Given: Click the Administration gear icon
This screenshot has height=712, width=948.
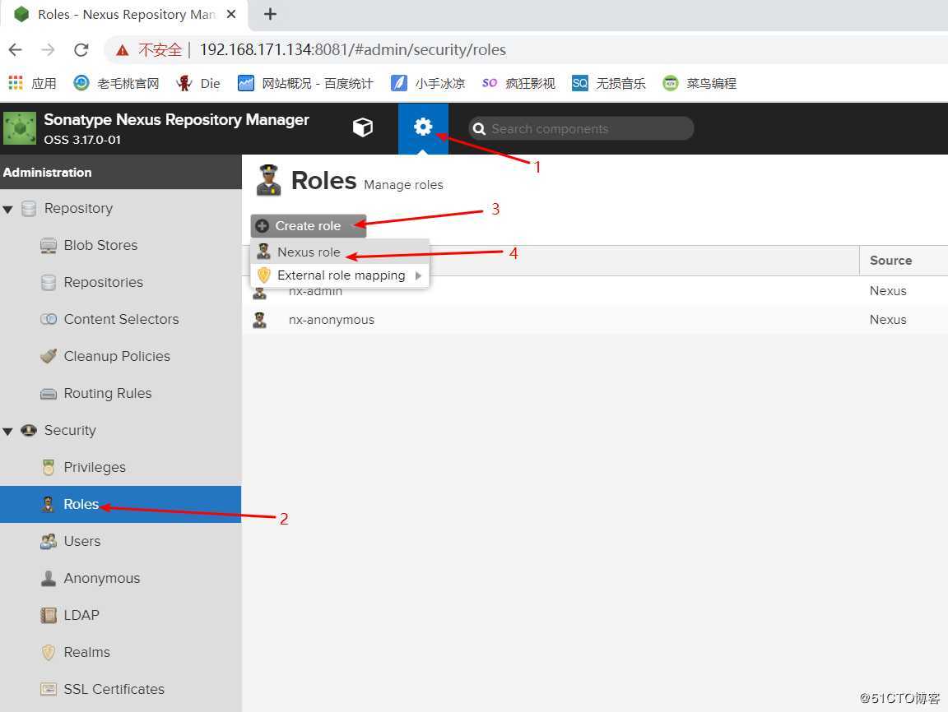Looking at the screenshot, I should pyautogui.click(x=423, y=127).
